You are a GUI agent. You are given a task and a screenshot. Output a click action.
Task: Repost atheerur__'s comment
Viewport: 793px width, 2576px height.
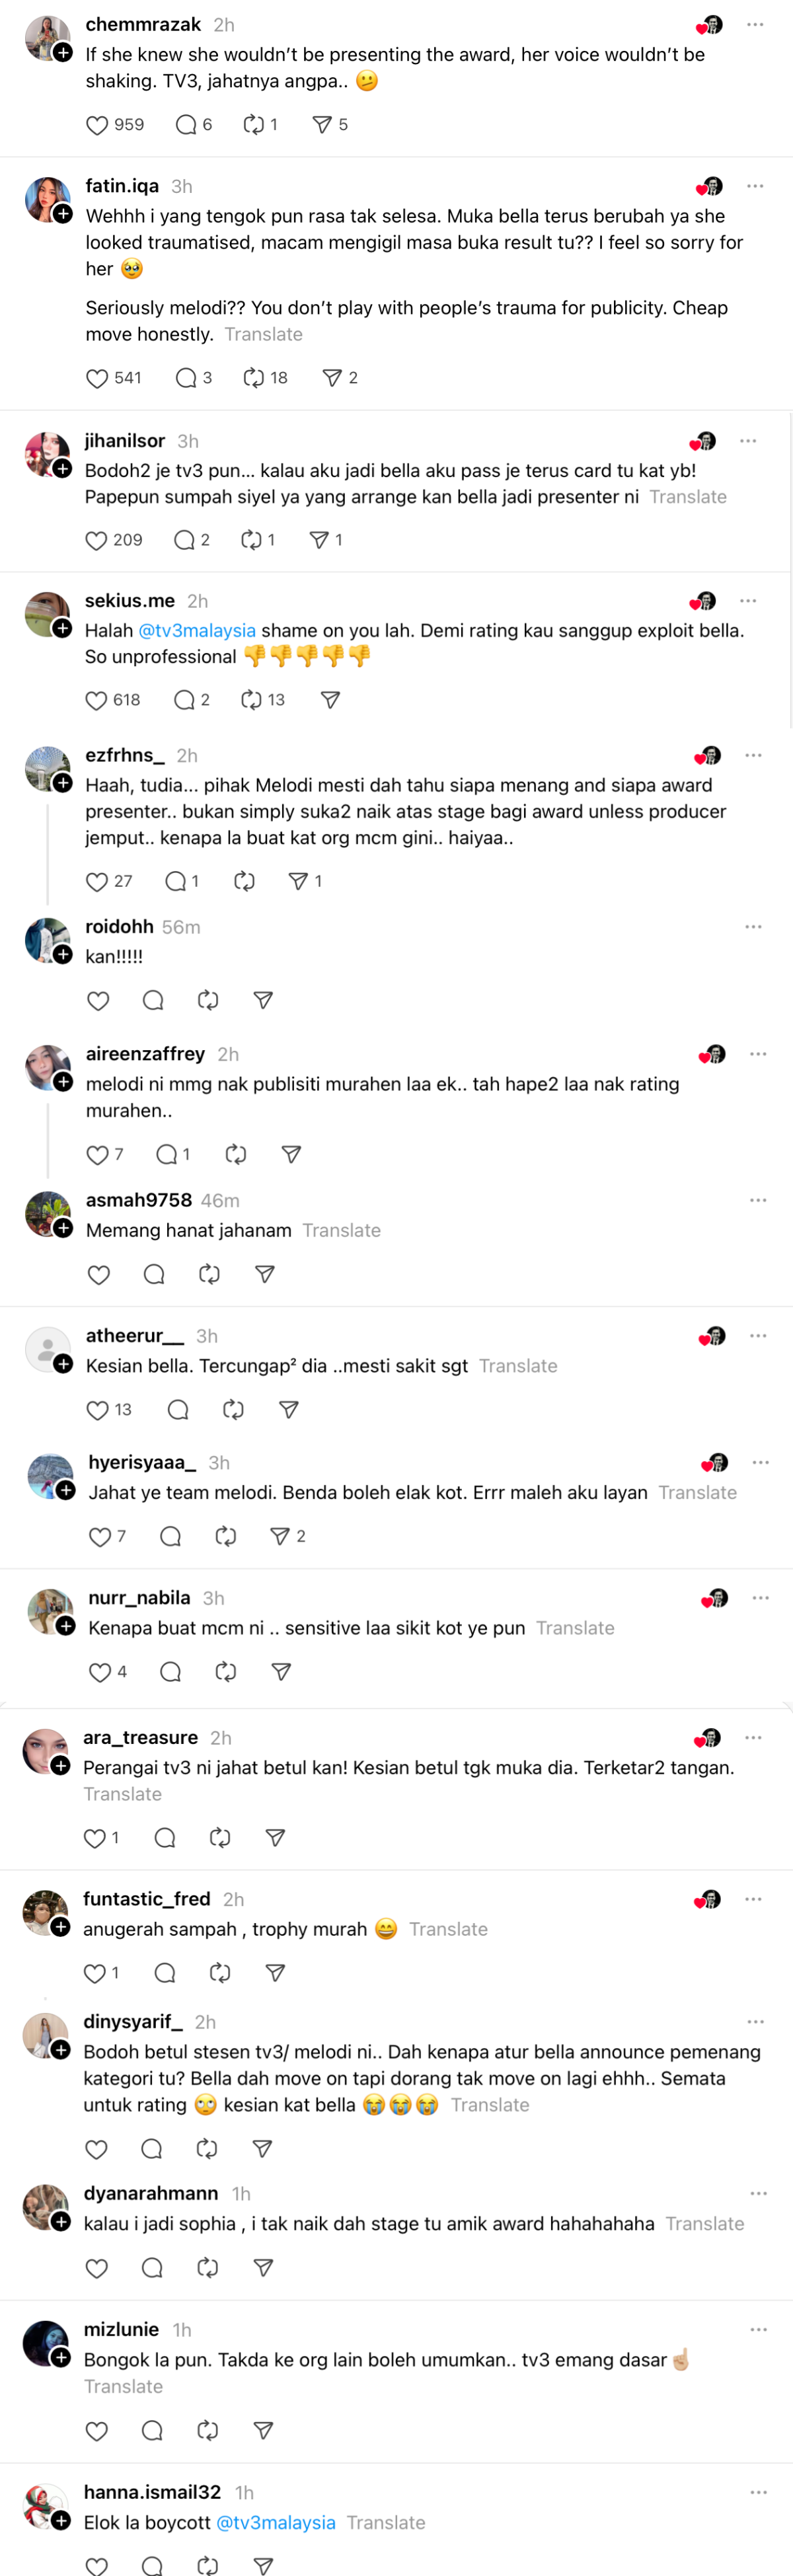pyautogui.click(x=233, y=1410)
